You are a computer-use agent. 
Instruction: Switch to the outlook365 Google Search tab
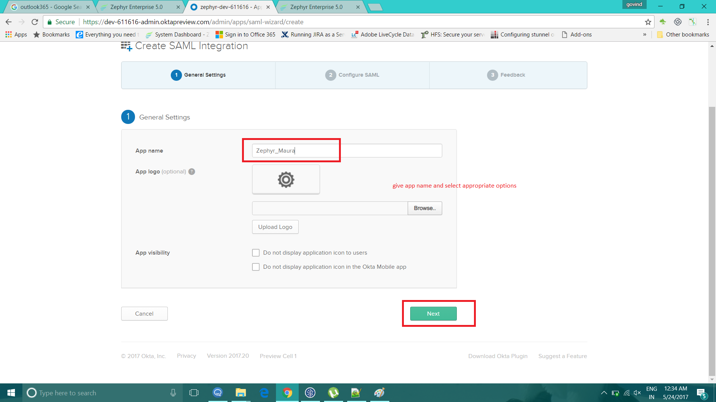[50, 7]
